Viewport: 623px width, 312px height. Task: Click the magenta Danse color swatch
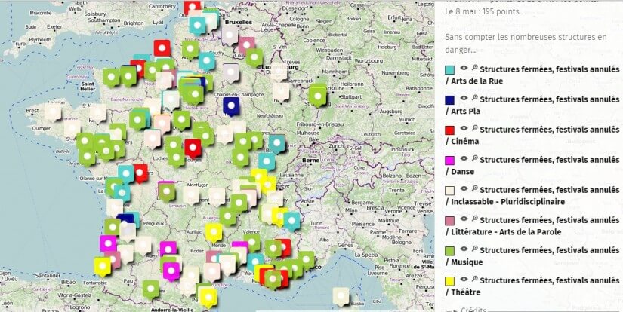(450, 161)
